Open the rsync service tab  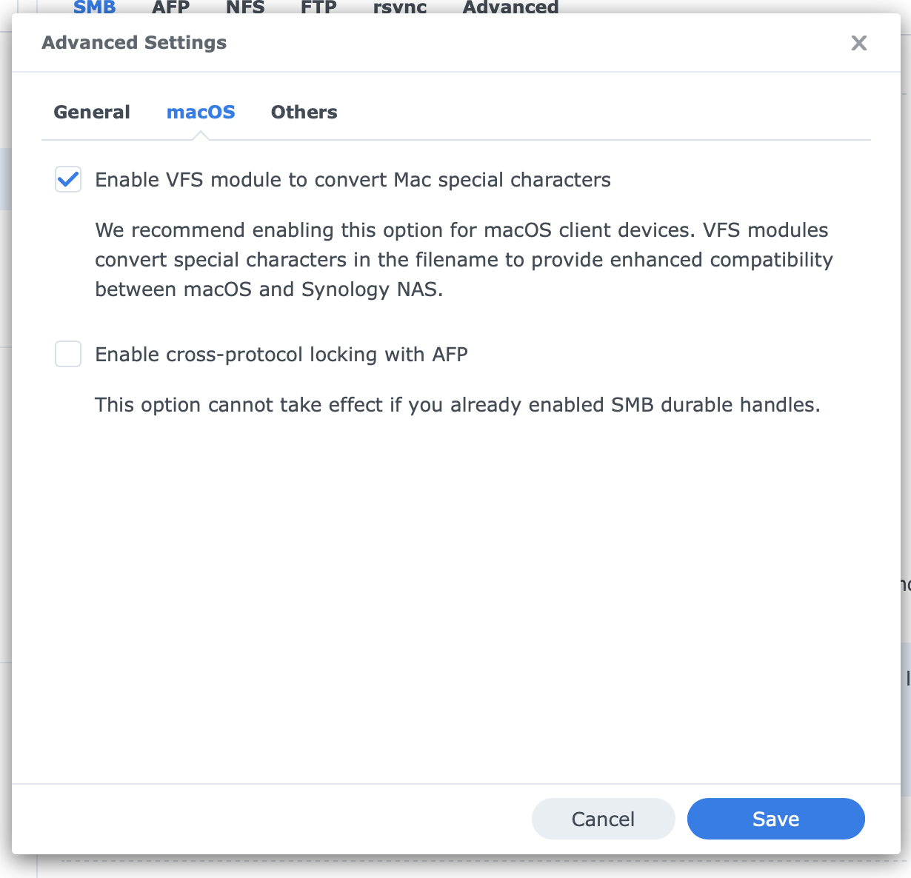tap(400, 7)
